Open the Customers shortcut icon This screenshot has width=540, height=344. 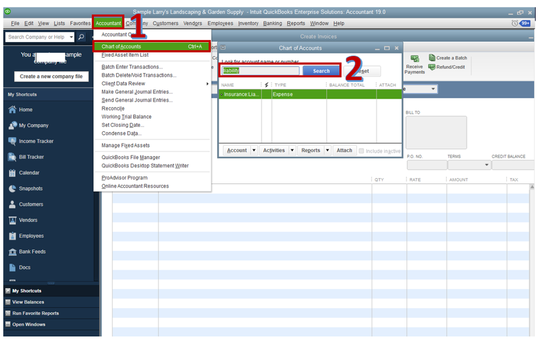pos(12,204)
